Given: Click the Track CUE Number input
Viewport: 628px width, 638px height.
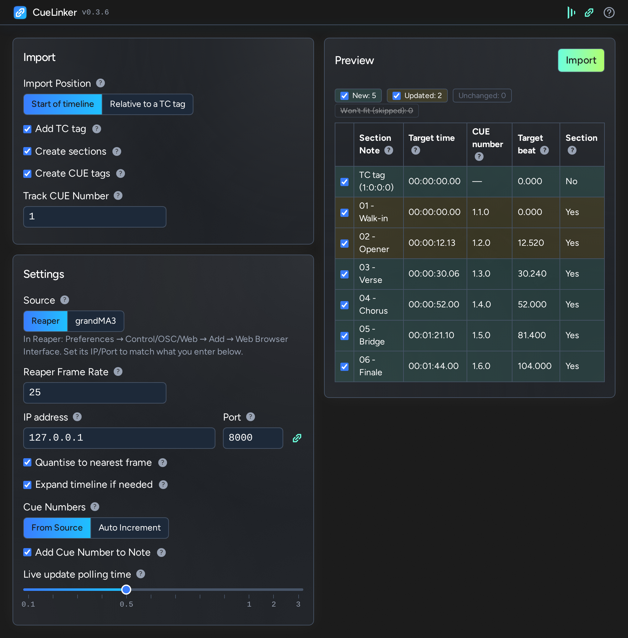Looking at the screenshot, I should (95, 217).
